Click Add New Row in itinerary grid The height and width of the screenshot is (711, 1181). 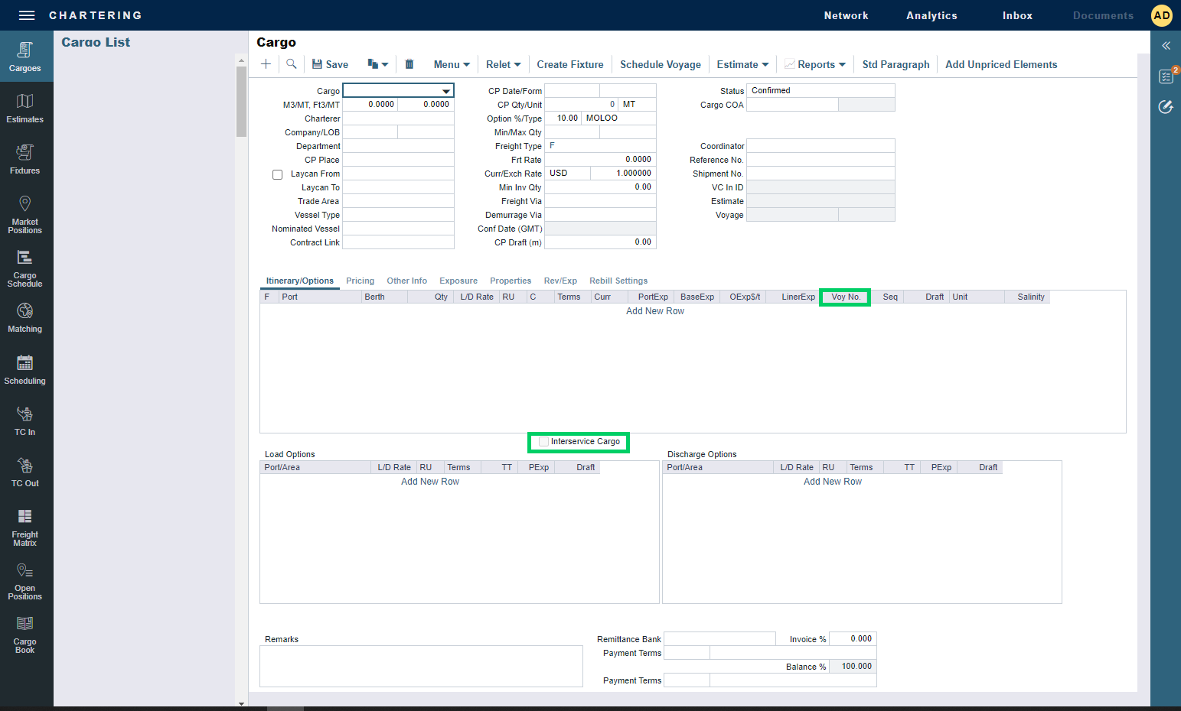(654, 311)
